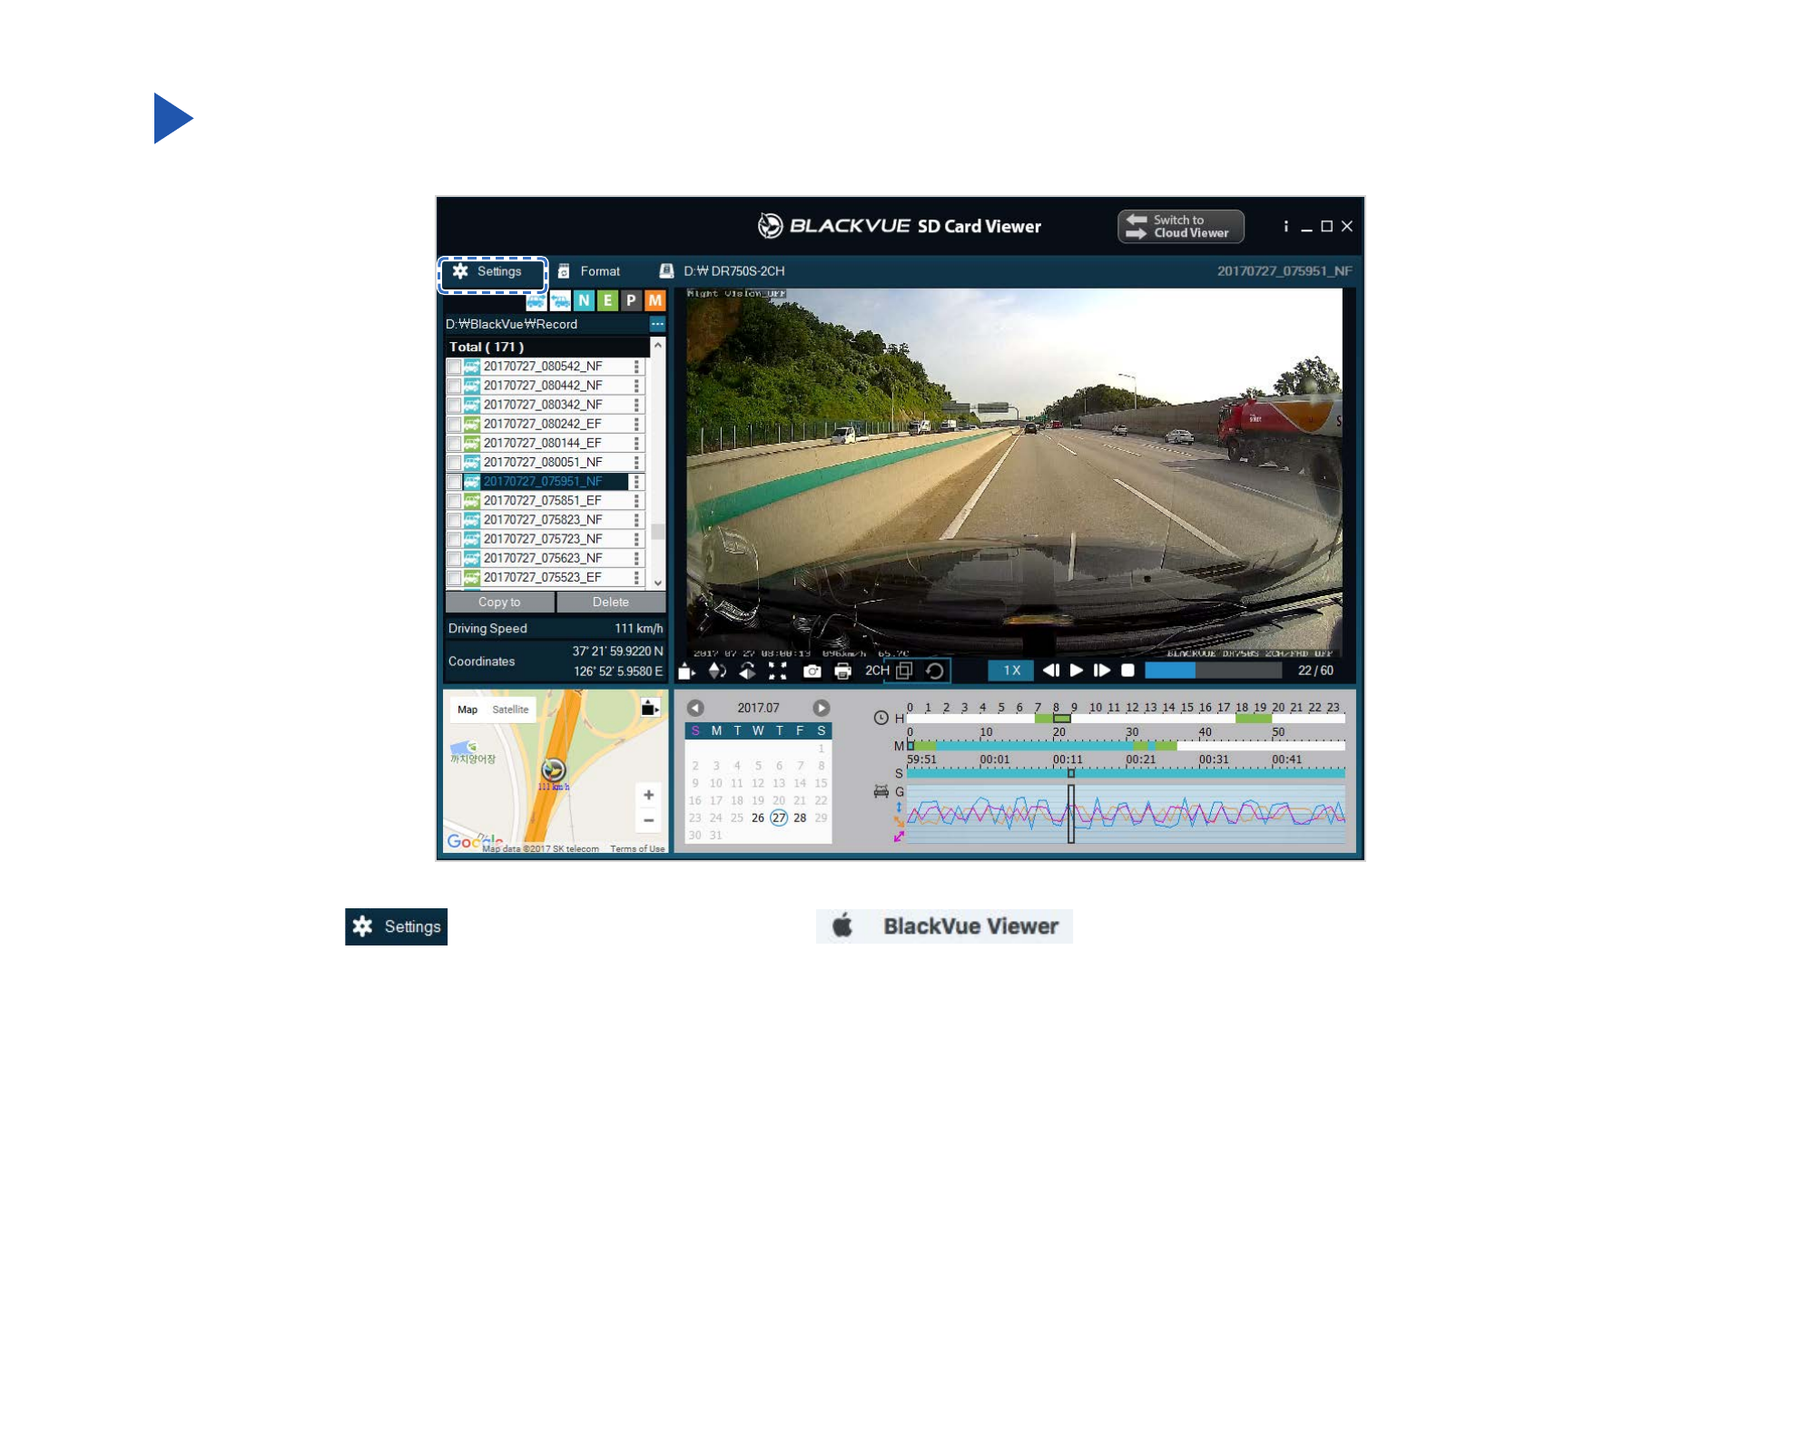Check the box for 20170727_080542_NF
1801x1440 pixels.
[454, 367]
